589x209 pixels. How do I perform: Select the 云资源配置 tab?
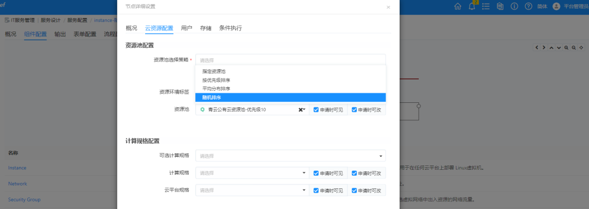click(159, 28)
